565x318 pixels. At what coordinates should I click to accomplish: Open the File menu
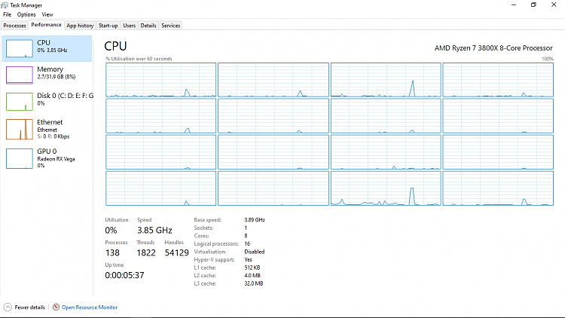click(x=7, y=14)
